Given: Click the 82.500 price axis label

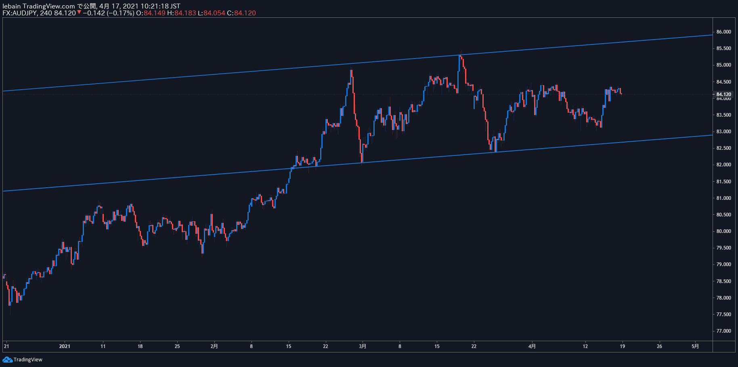Looking at the screenshot, I should click(723, 148).
